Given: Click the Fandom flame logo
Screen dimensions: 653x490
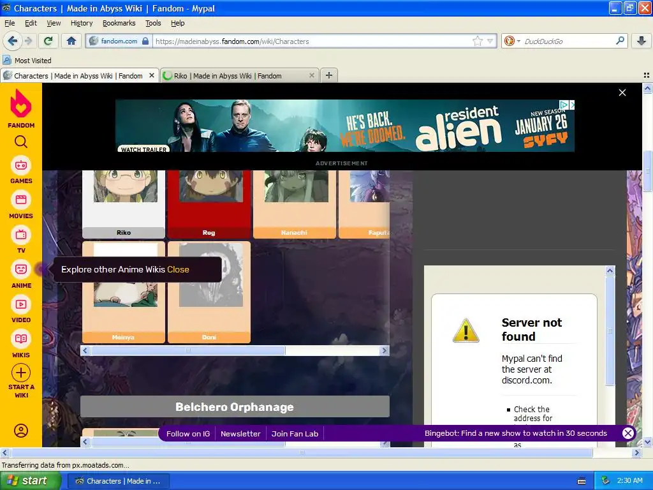Looking at the screenshot, I should pos(21,103).
